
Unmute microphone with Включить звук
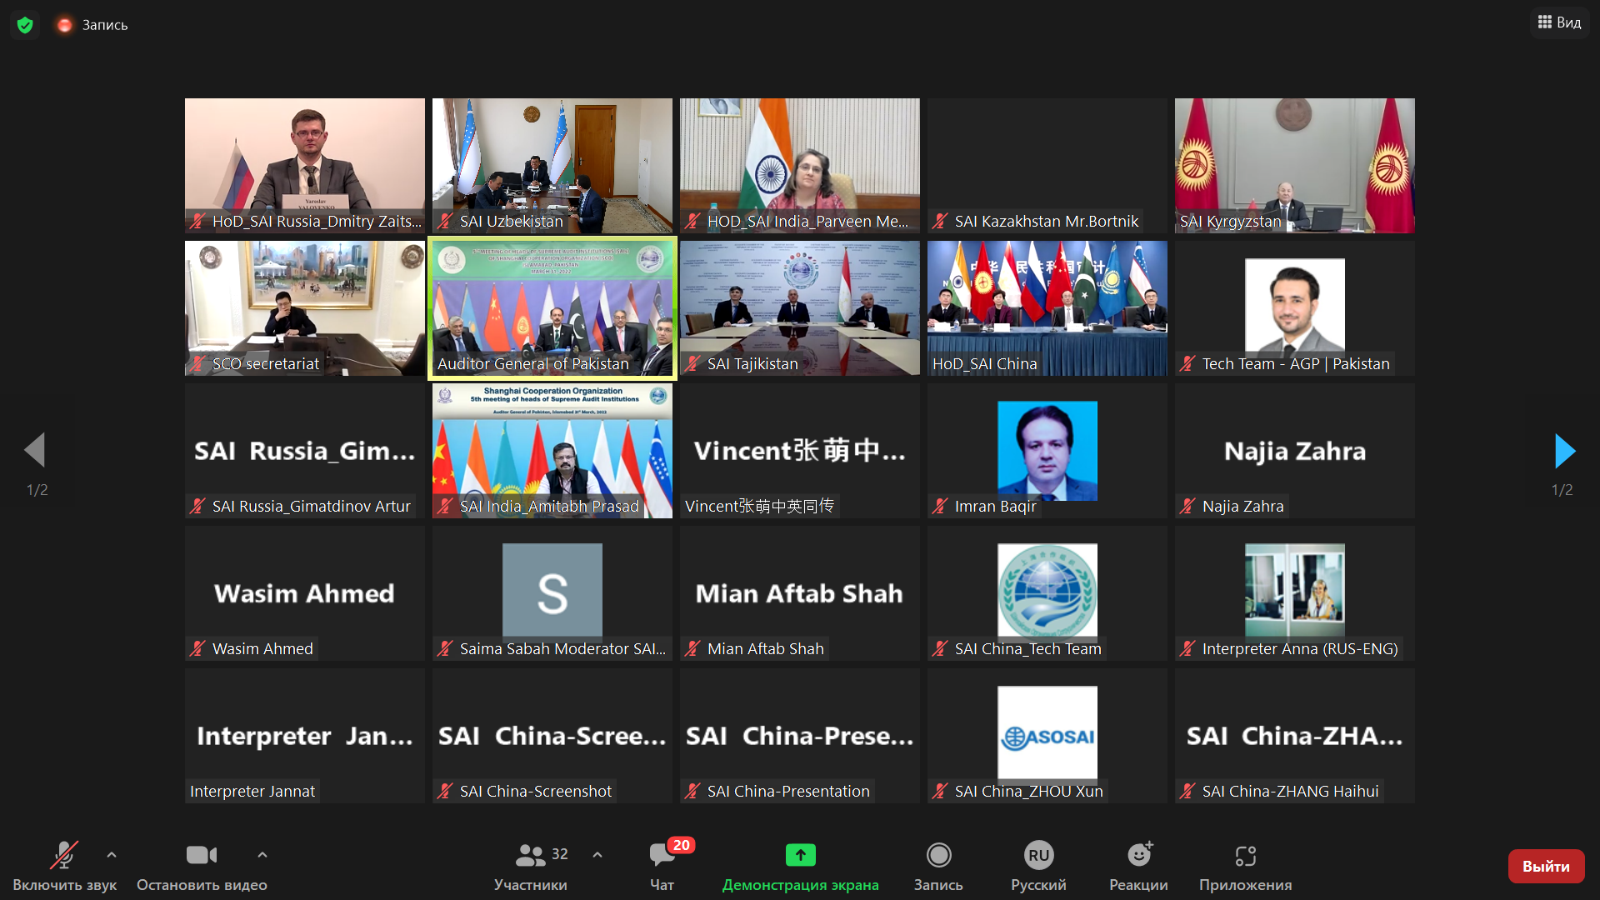pyautogui.click(x=64, y=855)
